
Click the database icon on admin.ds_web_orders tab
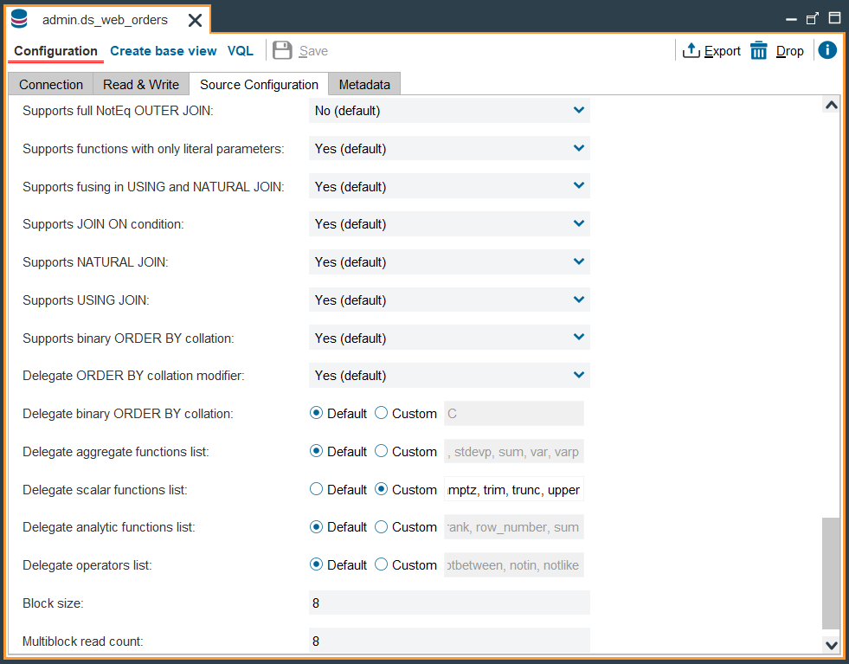pos(19,19)
